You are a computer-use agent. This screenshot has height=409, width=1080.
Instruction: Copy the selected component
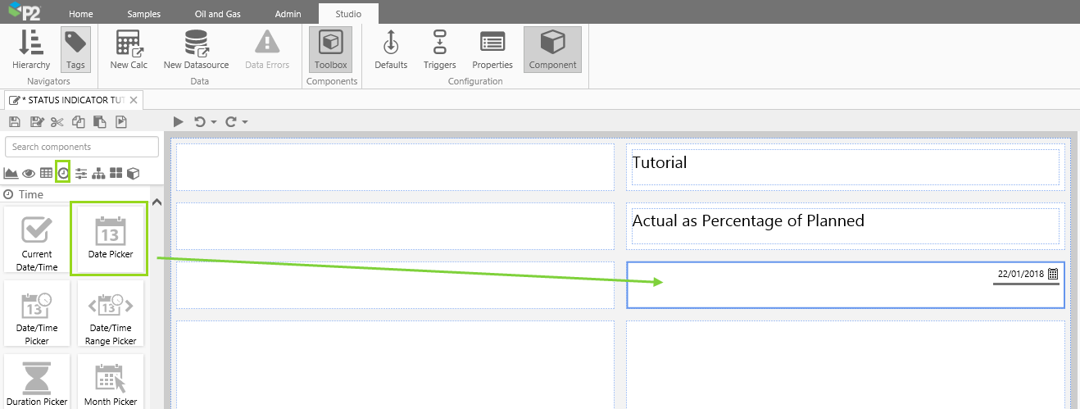(x=78, y=122)
